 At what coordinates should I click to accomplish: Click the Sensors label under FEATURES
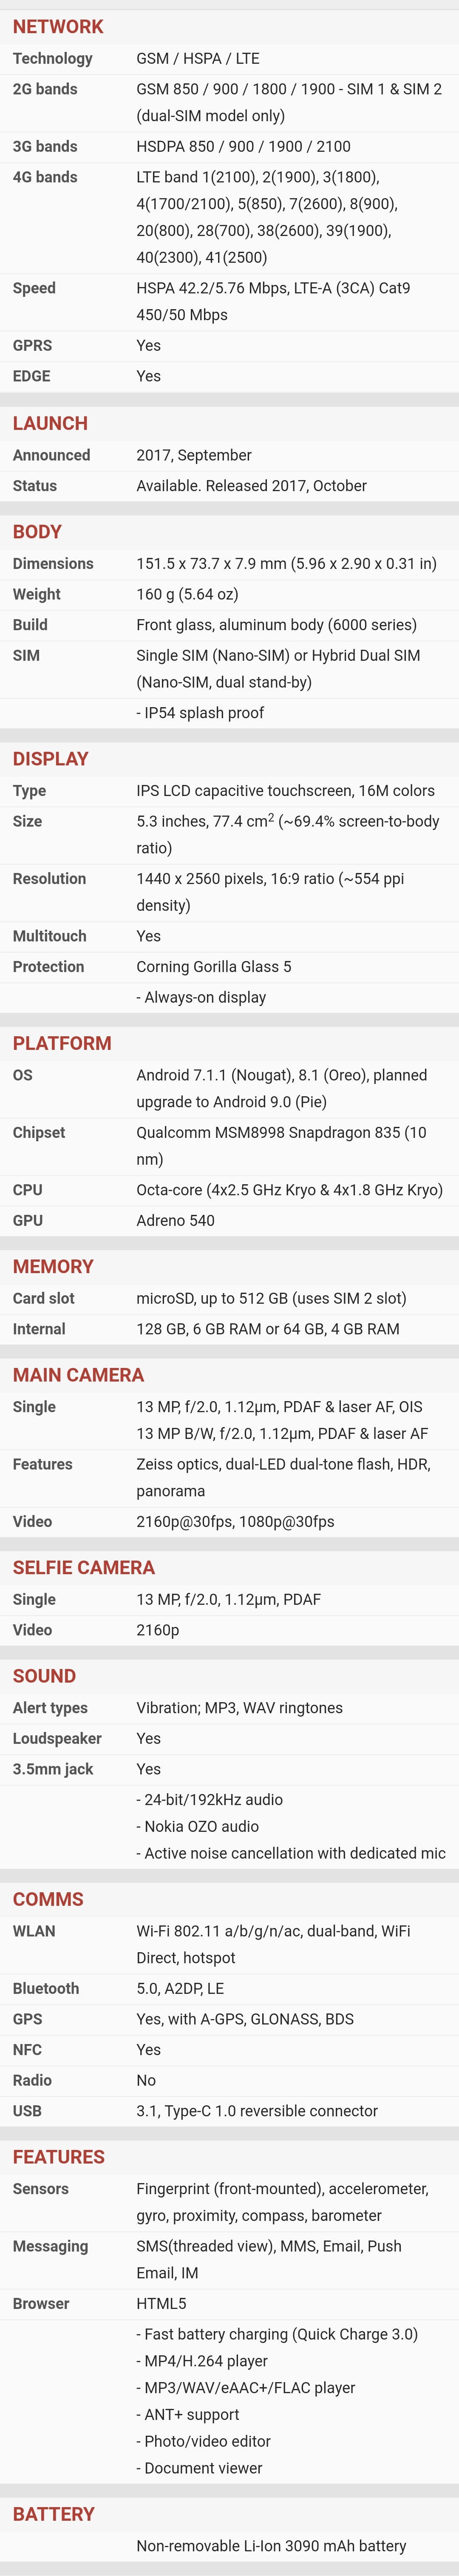(x=41, y=2189)
